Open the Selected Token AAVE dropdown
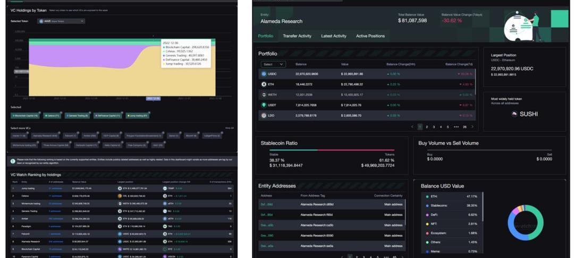 click(61, 21)
